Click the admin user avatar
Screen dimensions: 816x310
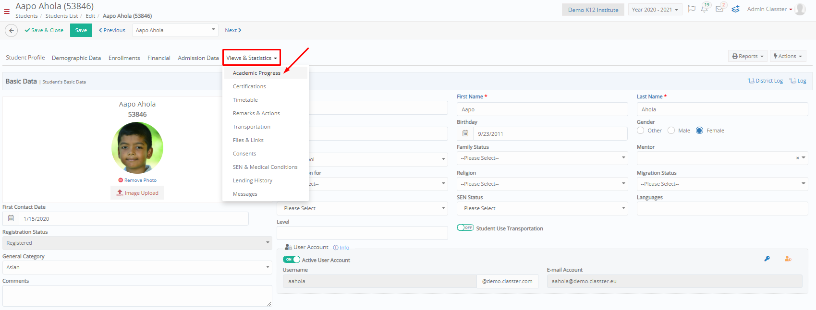coord(800,9)
